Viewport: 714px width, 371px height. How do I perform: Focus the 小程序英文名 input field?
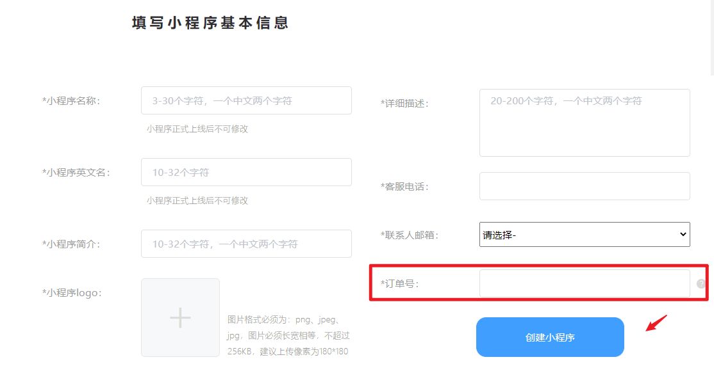[246, 172]
